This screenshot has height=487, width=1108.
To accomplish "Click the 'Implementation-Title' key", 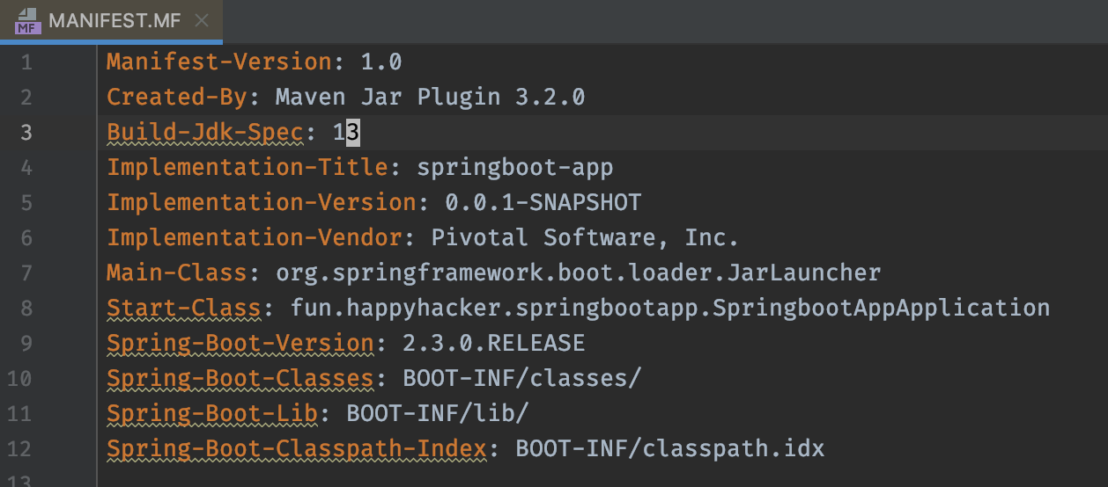I will [x=247, y=167].
